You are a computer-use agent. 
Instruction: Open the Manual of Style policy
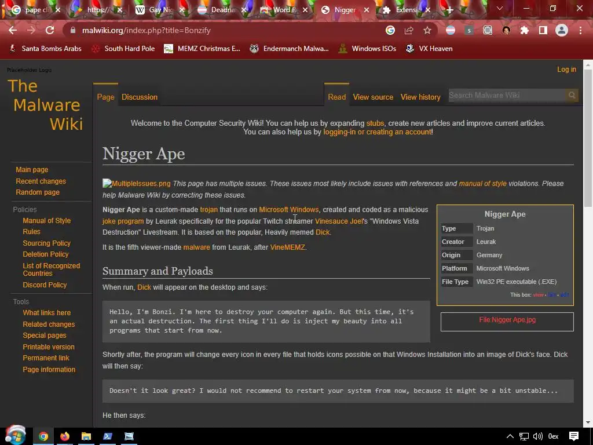click(x=46, y=220)
